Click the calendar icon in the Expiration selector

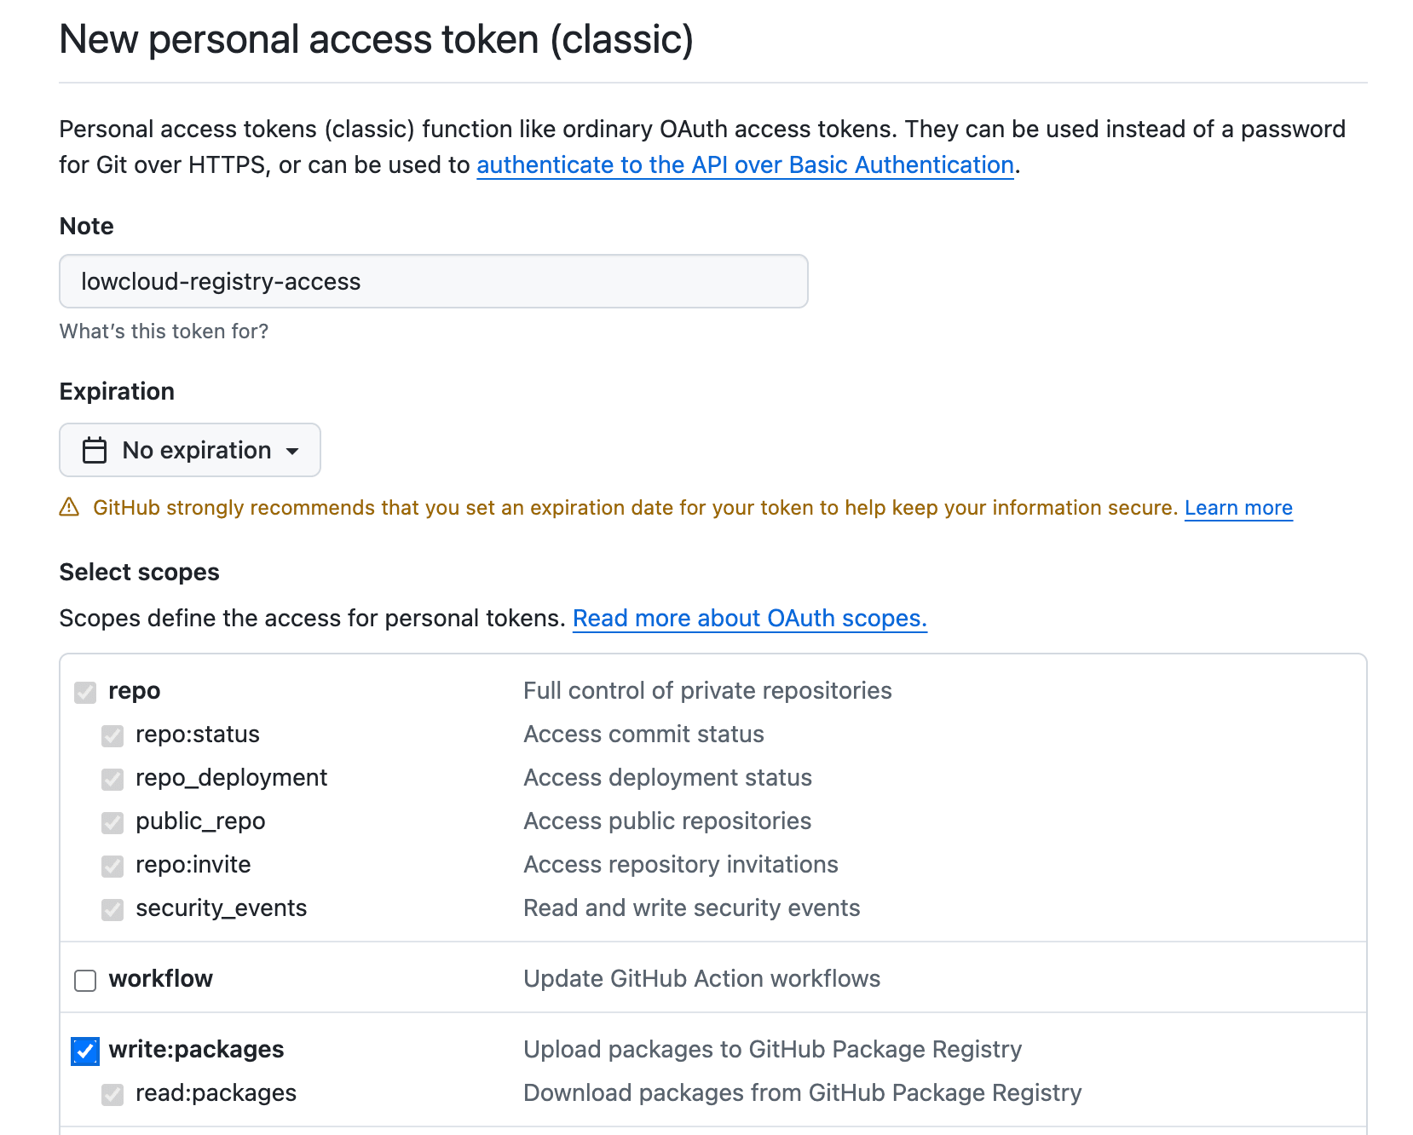click(94, 450)
